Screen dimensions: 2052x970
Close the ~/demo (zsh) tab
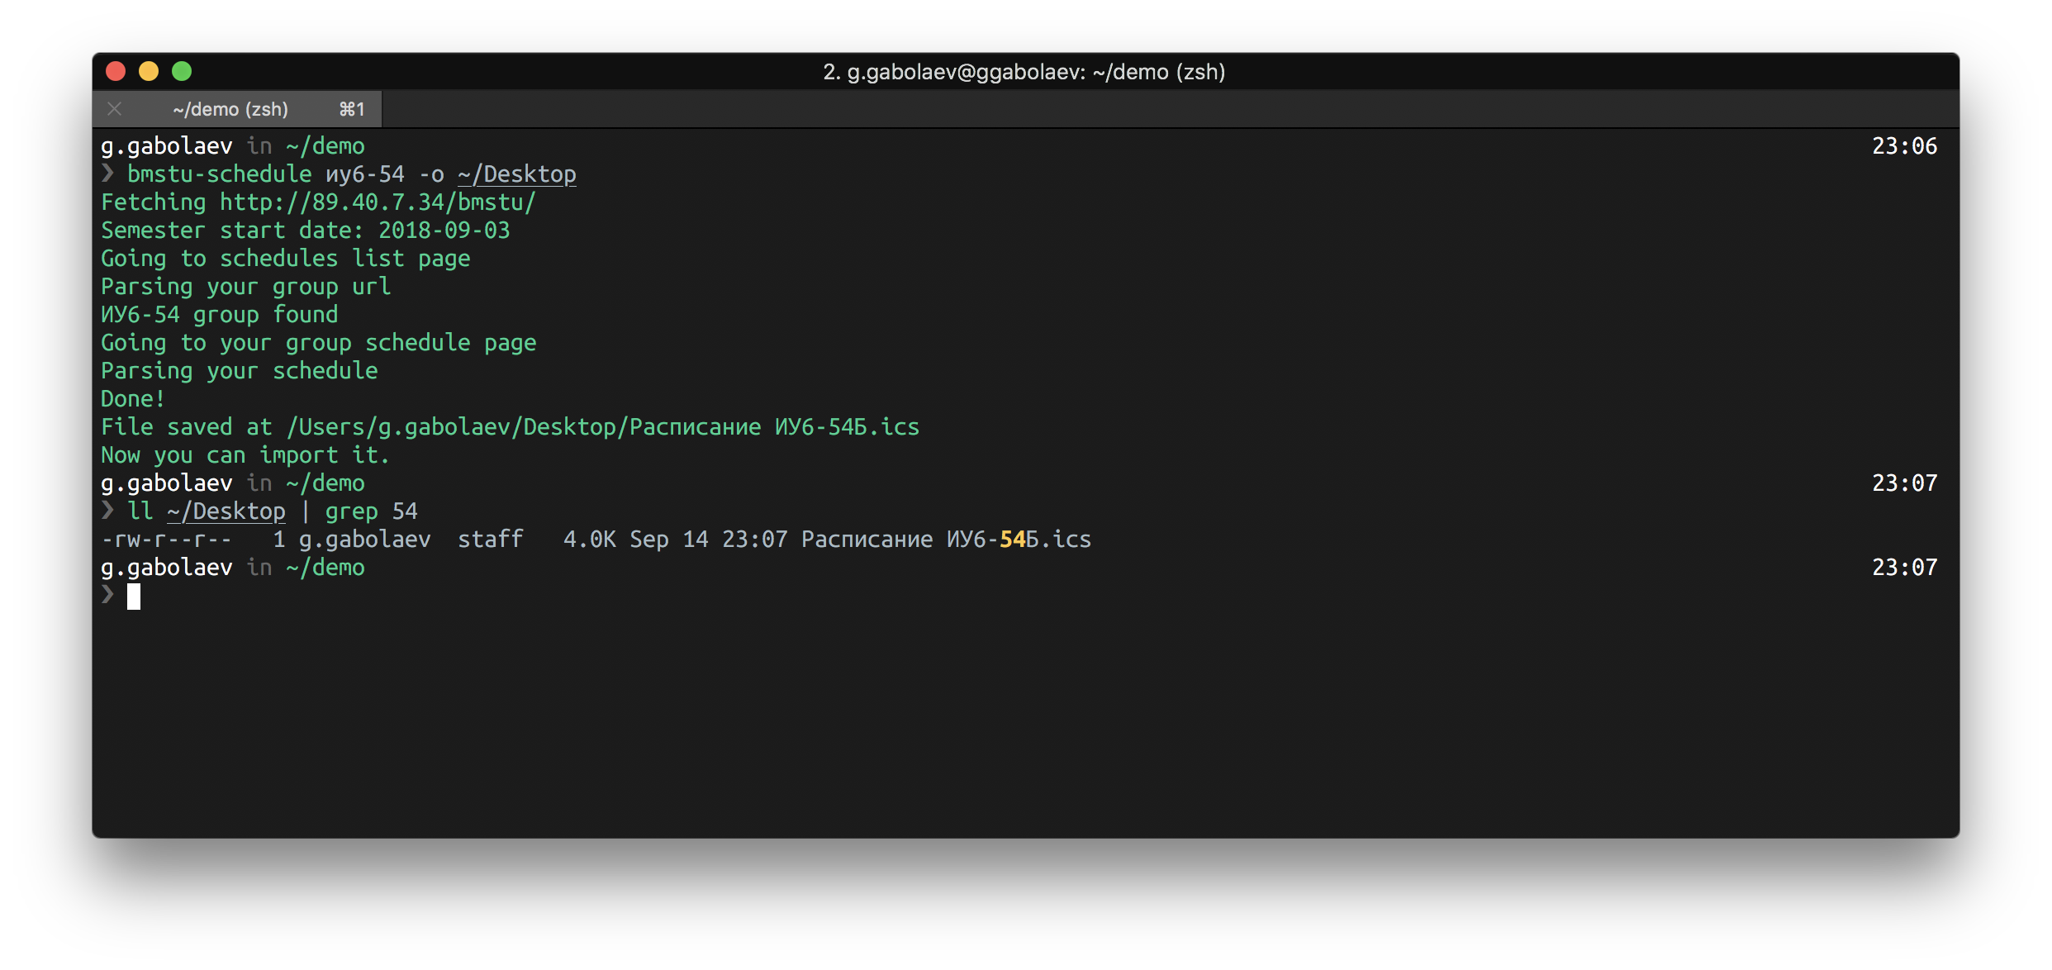point(115,109)
